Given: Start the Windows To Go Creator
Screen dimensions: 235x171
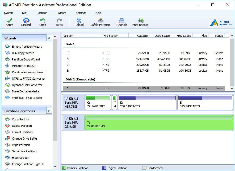Looking at the screenshot, I should [x=27, y=98].
